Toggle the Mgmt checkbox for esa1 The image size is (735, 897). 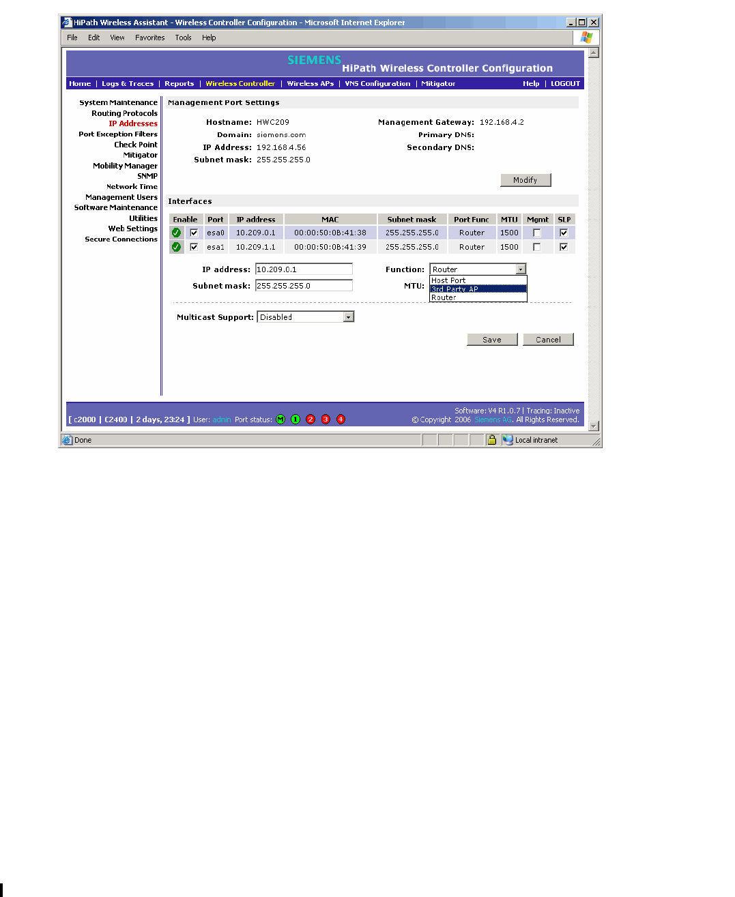[x=537, y=247]
